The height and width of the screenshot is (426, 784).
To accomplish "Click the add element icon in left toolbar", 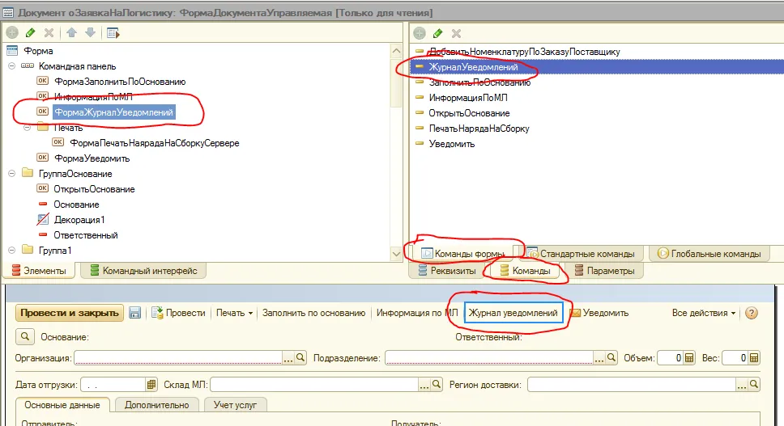I will tap(12, 33).
